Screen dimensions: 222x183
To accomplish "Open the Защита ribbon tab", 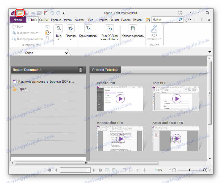I will tap(114, 20).
